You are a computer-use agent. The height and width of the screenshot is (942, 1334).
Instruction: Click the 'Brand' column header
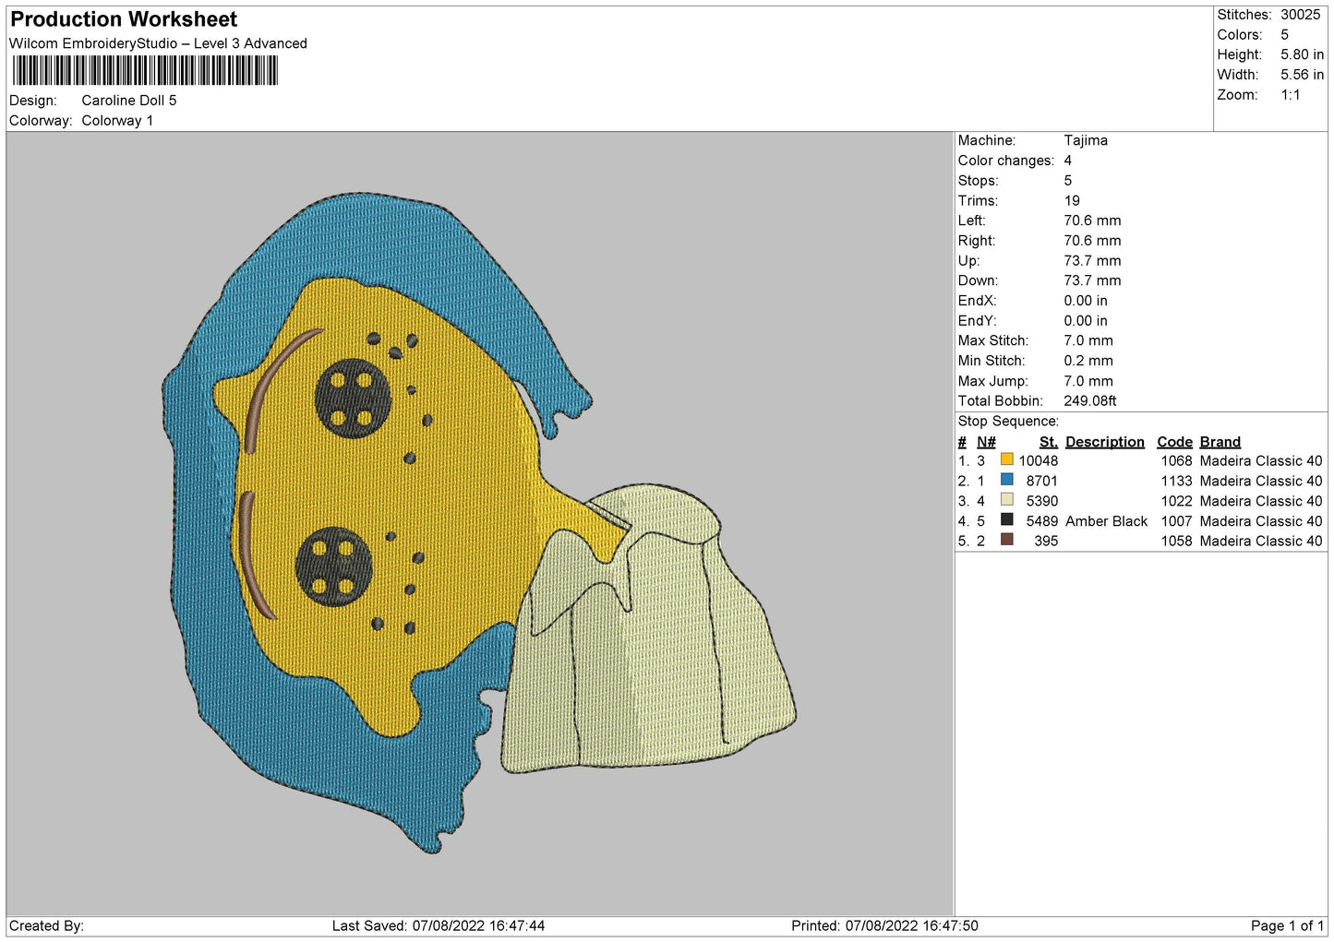[x=1220, y=442]
